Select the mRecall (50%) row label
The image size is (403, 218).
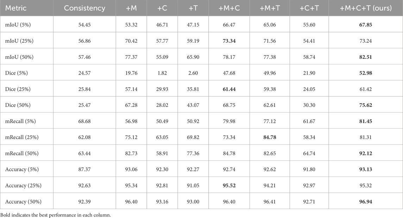[22, 154]
